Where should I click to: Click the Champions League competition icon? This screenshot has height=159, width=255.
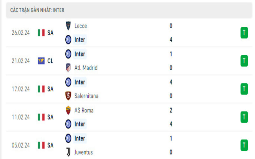coord(41,61)
